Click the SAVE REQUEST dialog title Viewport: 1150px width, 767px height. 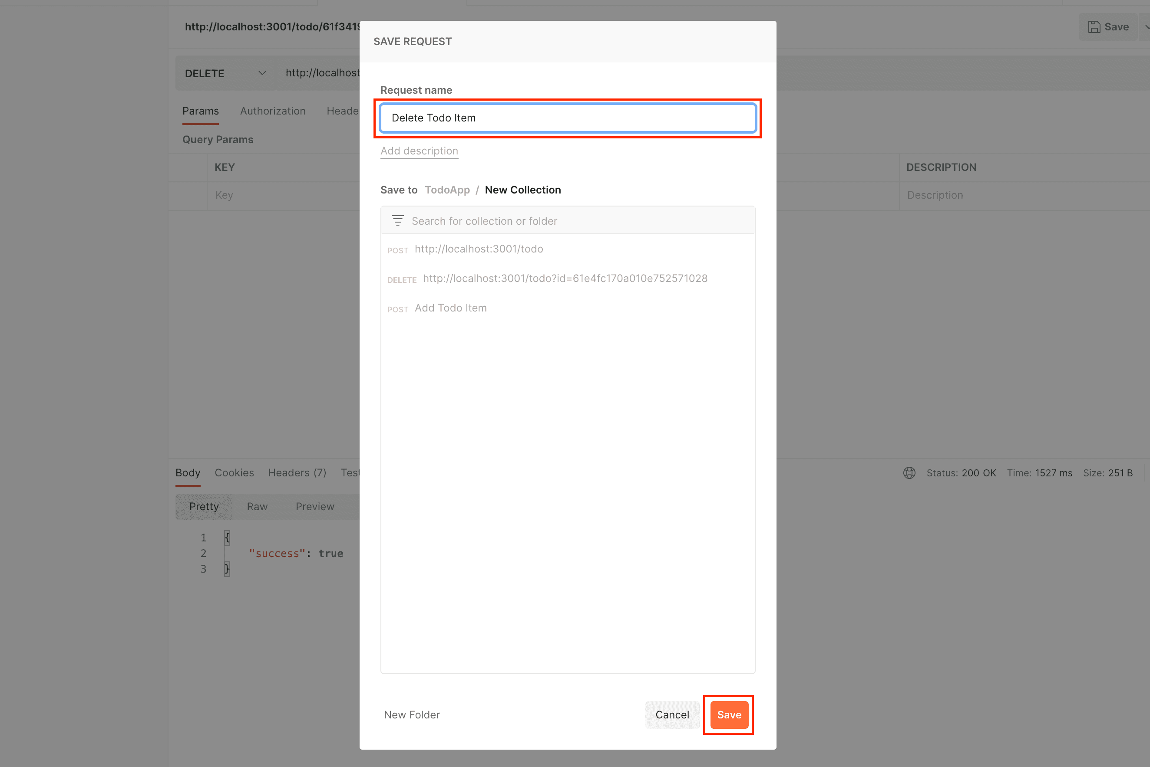(x=412, y=42)
